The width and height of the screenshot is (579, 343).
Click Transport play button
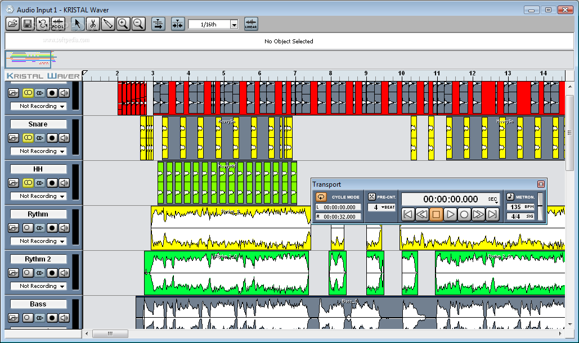[450, 214]
